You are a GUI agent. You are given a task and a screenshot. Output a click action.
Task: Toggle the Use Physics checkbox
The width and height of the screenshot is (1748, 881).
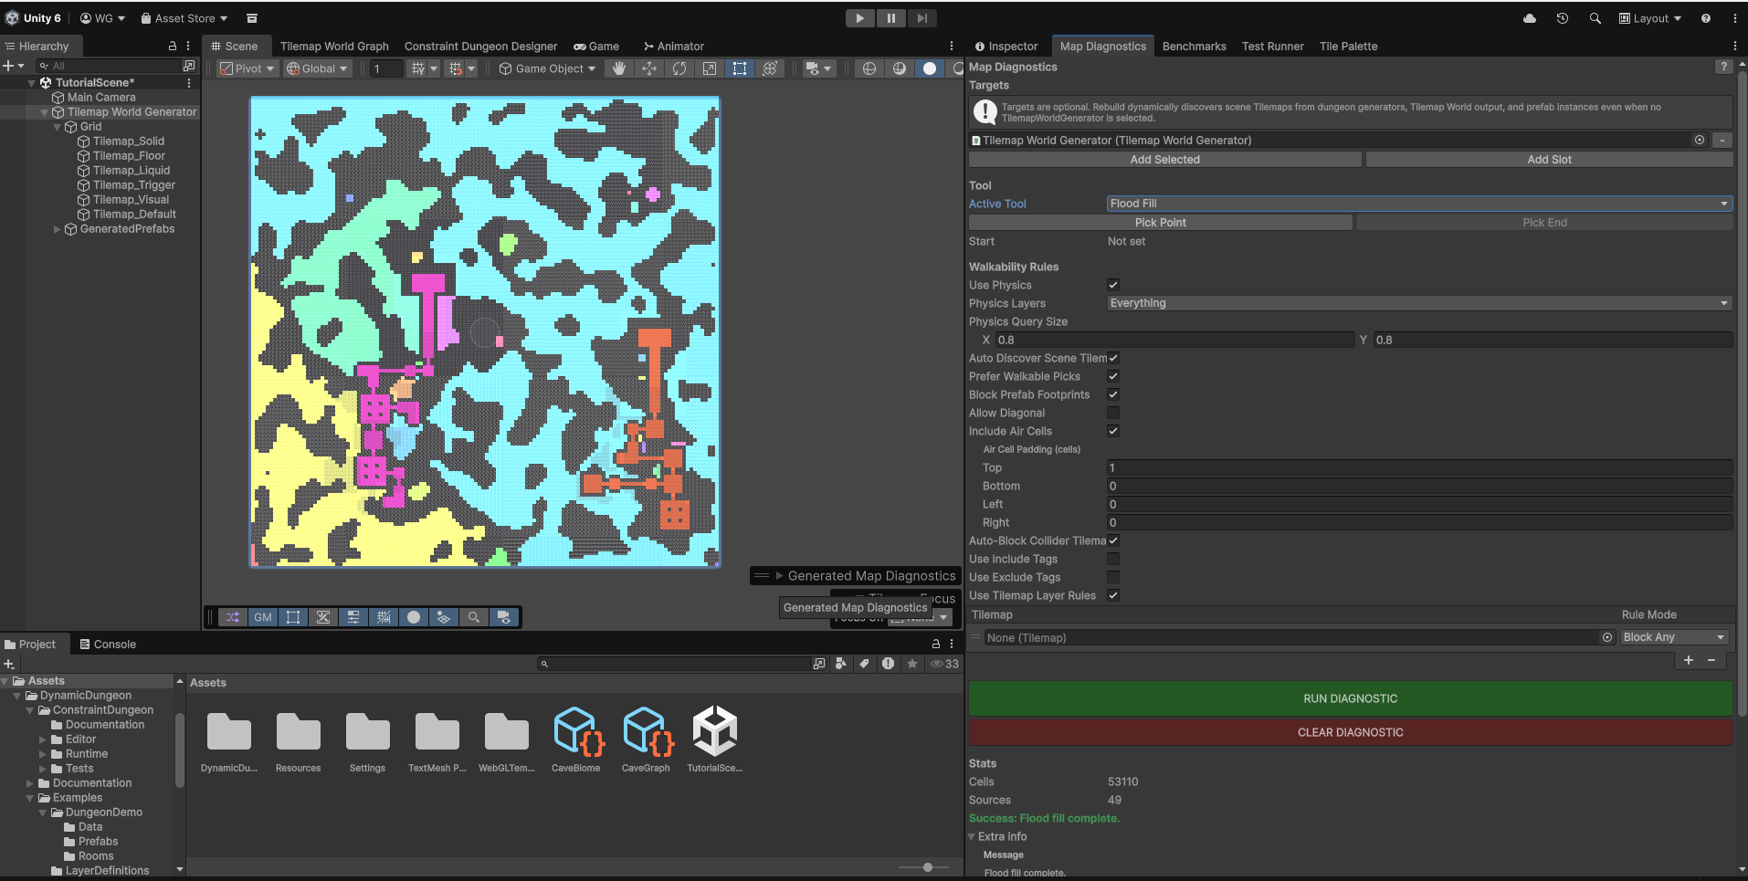[x=1113, y=285]
